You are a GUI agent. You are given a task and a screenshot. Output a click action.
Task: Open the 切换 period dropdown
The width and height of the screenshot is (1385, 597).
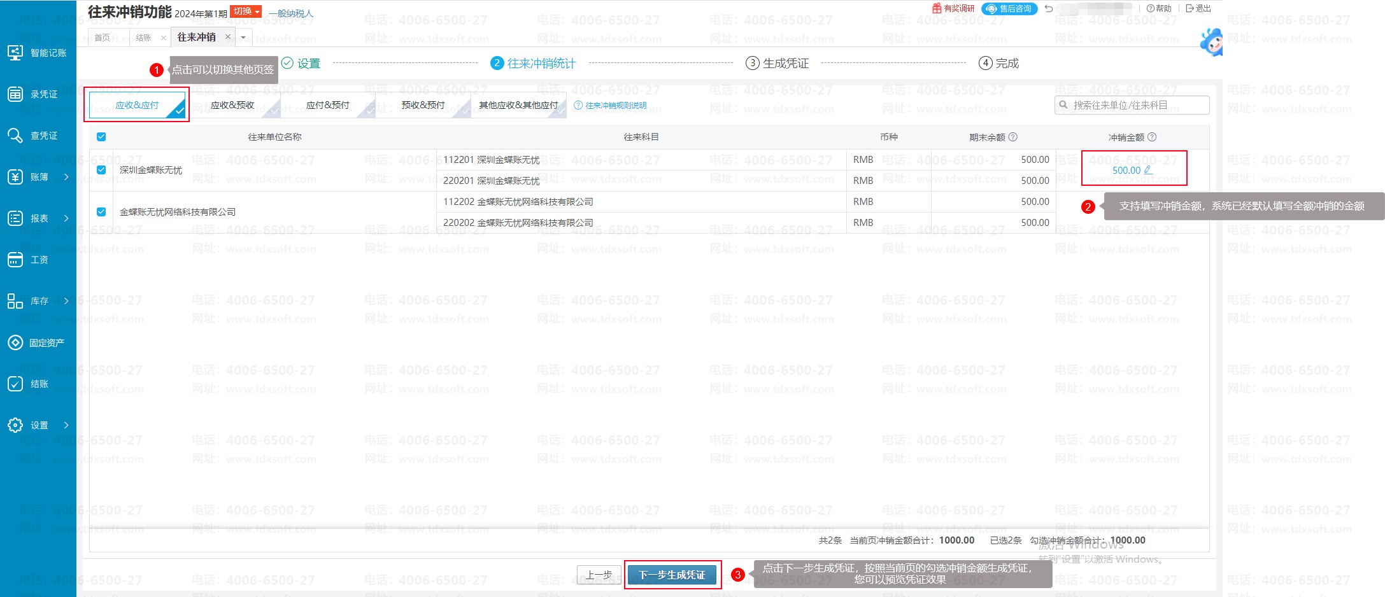[x=246, y=11]
